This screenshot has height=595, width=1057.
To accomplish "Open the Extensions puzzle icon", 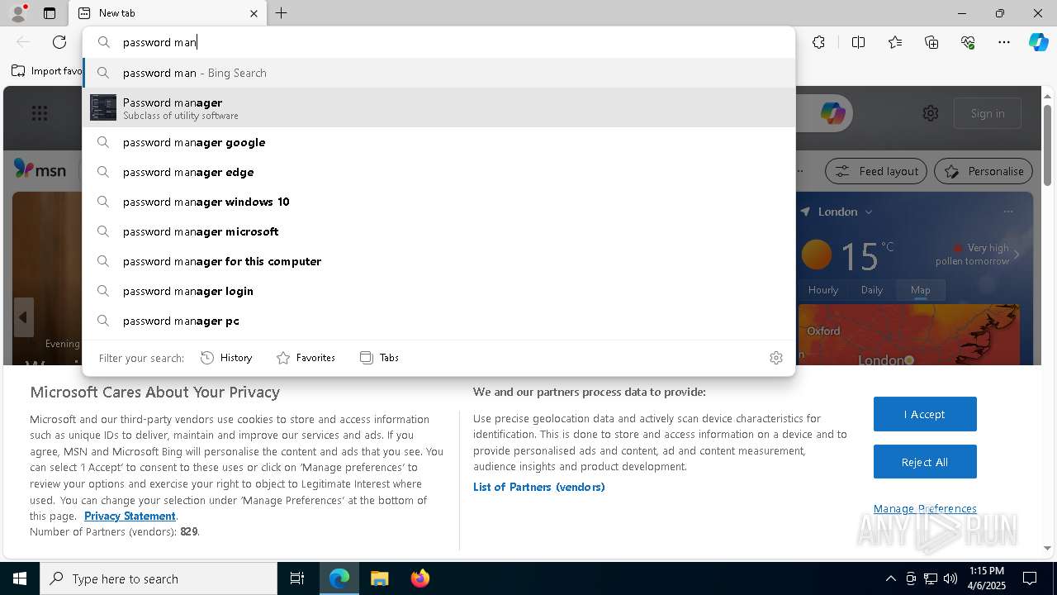I will [x=818, y=42].
